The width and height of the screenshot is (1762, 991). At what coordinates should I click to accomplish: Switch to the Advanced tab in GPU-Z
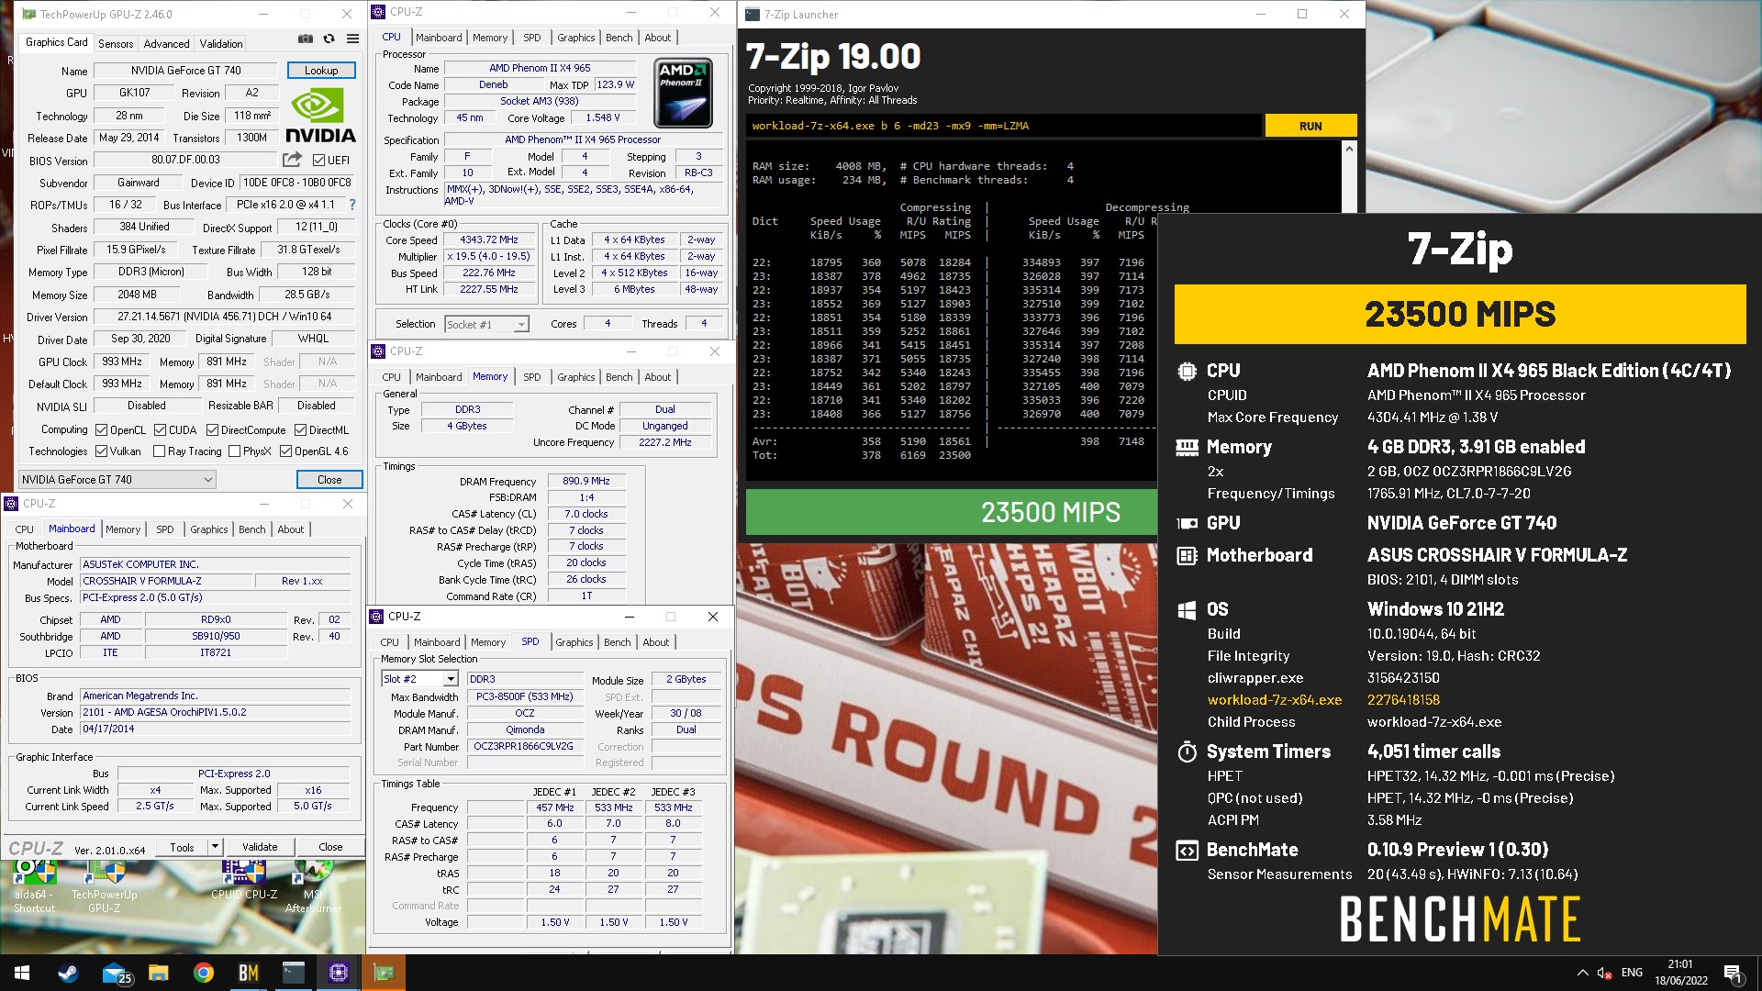(x=166, y=43)
